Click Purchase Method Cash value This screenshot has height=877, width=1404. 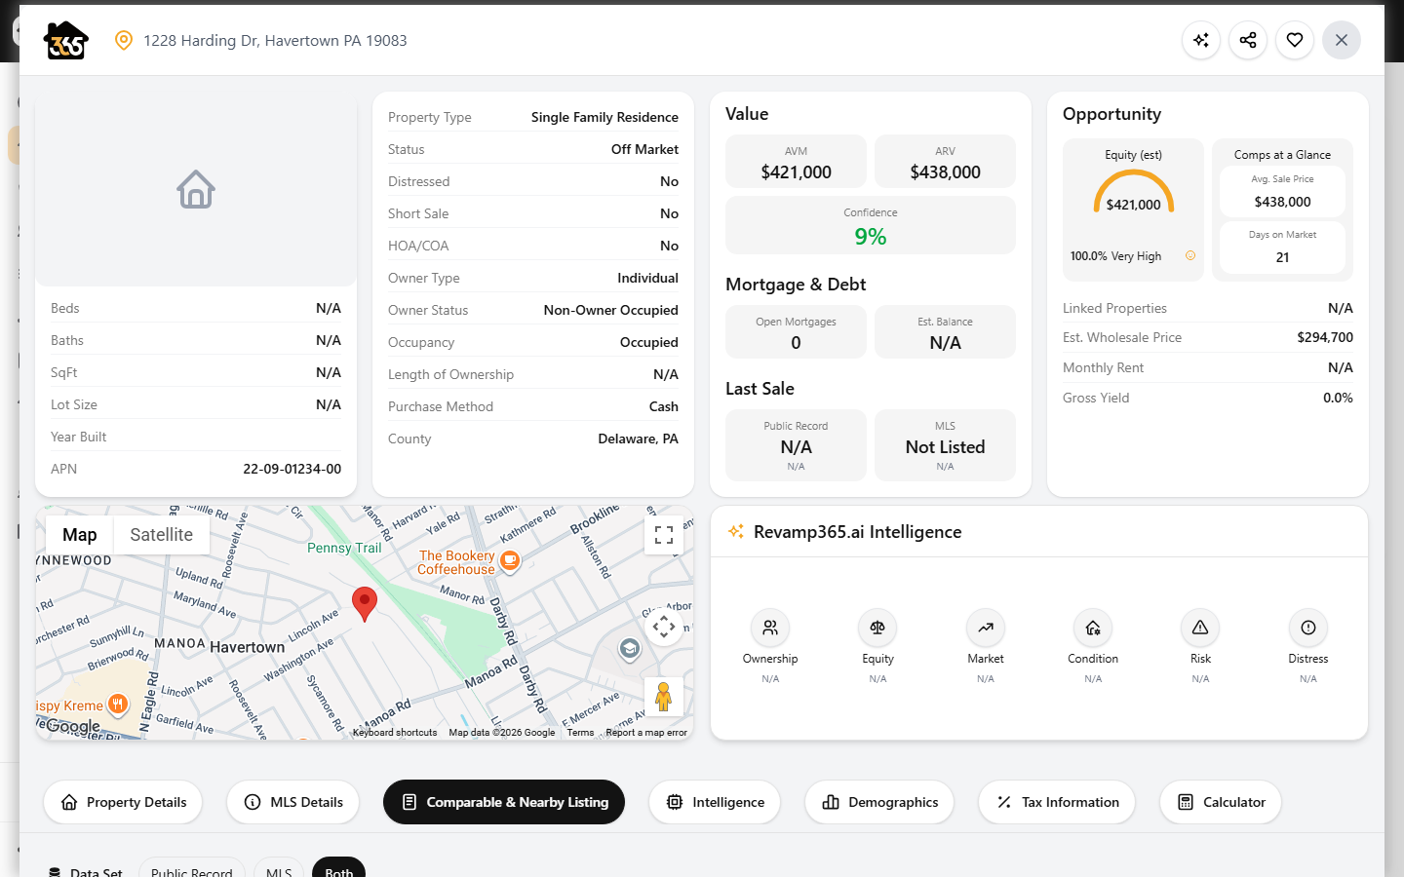(664, 406)
